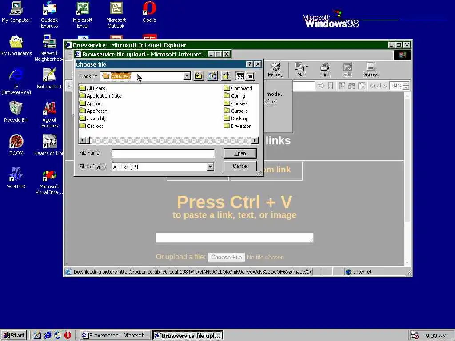Viewport: 455px width, 341px height.
Task: Open the Look in folder dropdown
Action: [187, 76]
